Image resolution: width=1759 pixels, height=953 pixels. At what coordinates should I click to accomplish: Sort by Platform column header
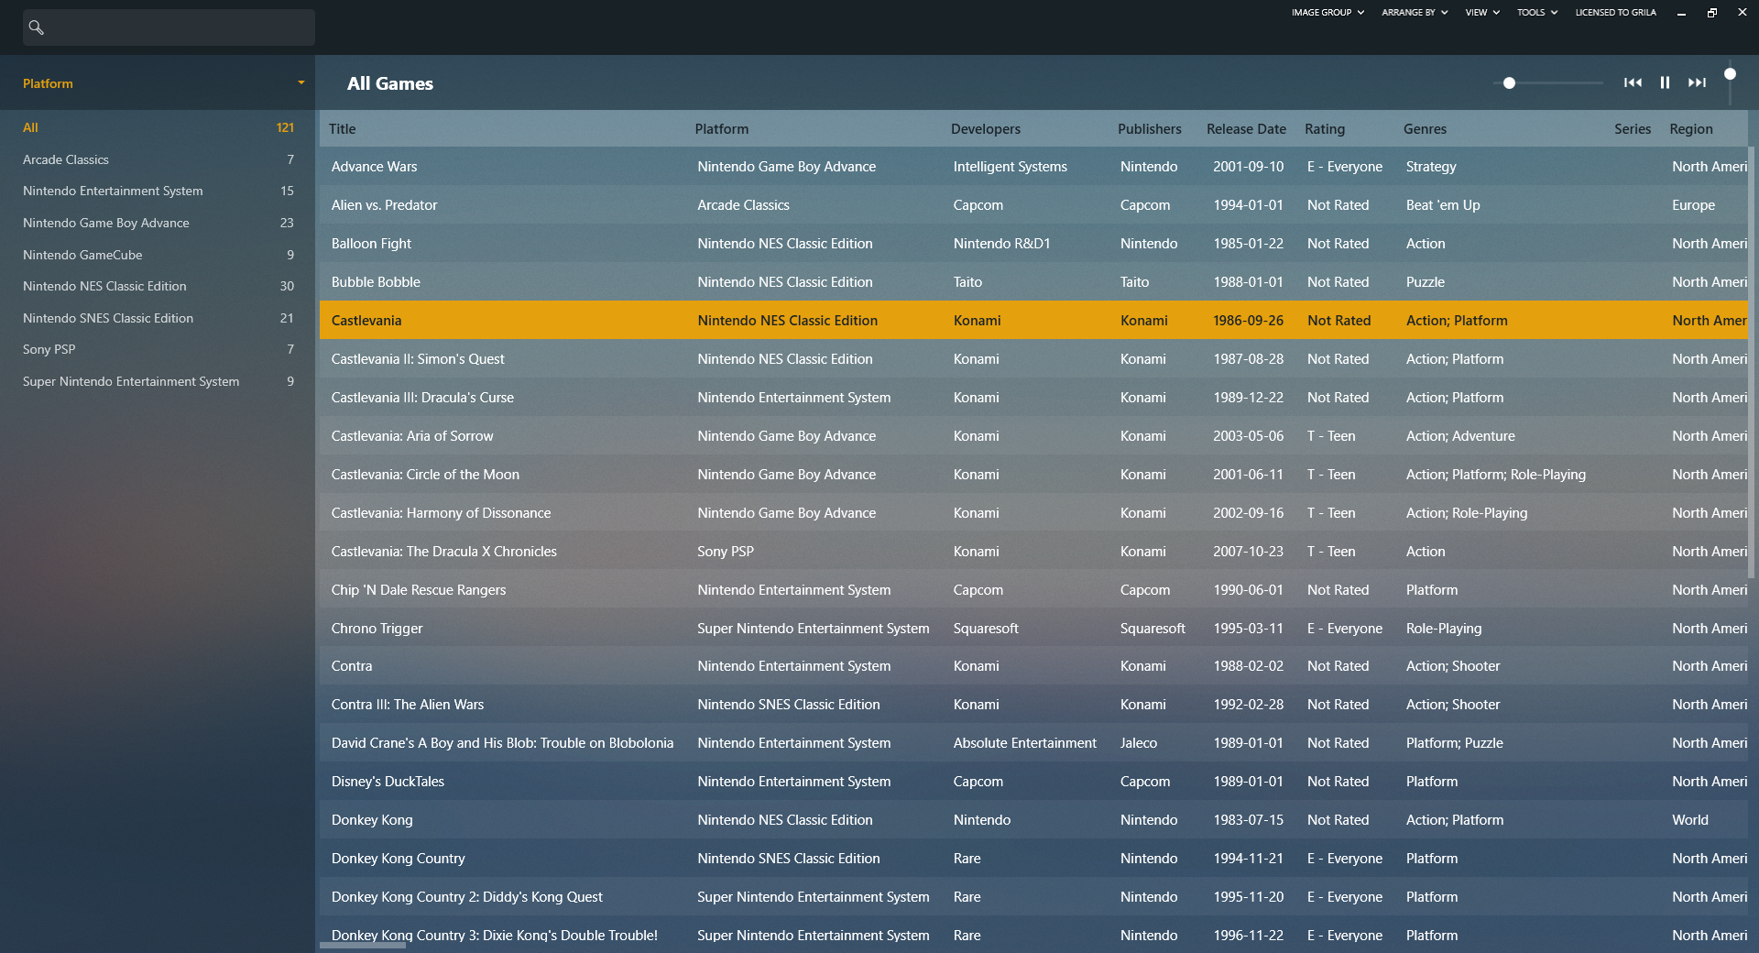click(721, 129)
